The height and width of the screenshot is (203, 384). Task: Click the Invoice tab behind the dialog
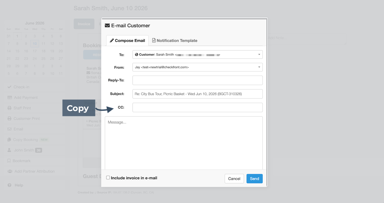[84, 24]
